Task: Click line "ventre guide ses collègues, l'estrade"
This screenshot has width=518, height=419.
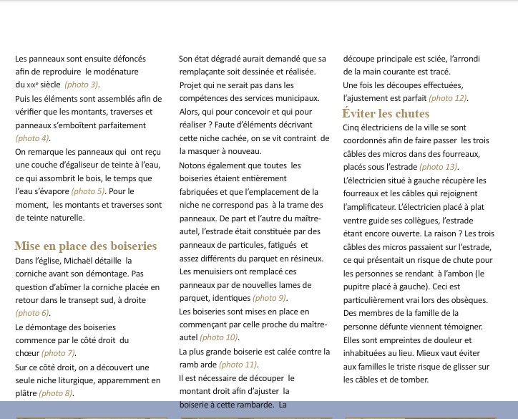Action: 409,221
